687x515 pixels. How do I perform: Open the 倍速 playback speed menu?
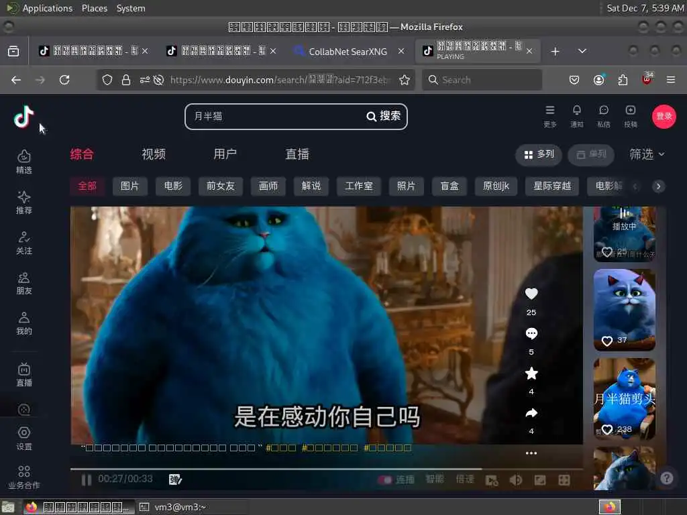click(x=465, y=479)
